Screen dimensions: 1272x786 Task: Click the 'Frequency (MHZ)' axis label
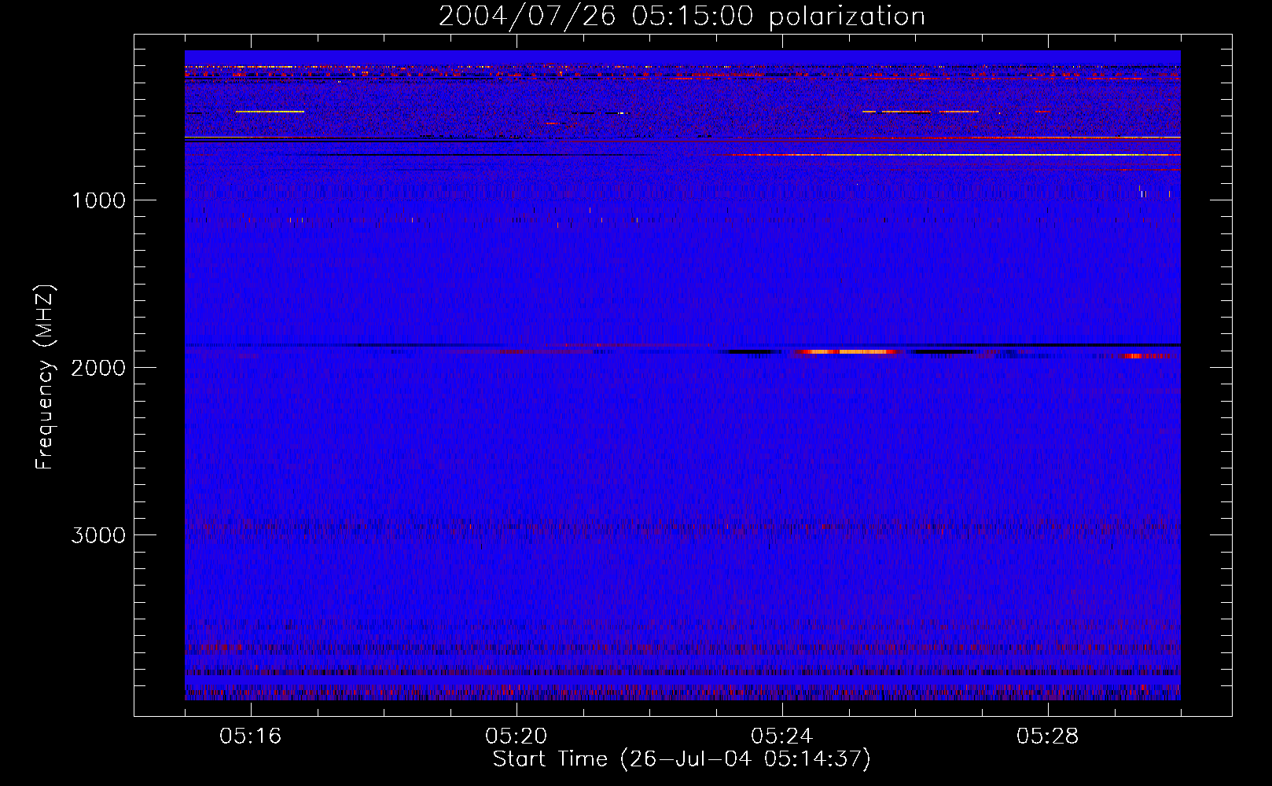(x=45, y=378)
